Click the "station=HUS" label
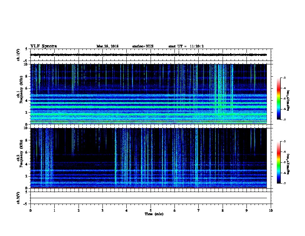Screen dimensions: 305x236 [x=143, y=46]
